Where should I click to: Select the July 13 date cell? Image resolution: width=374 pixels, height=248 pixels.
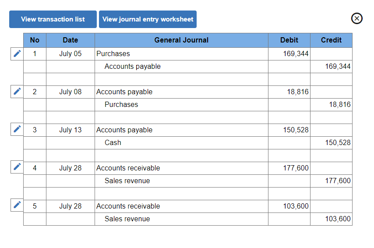[x=70, y=130]
